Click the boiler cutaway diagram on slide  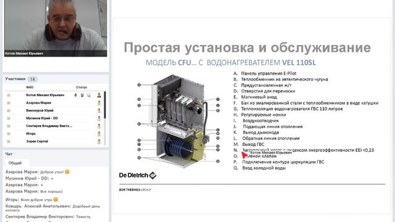point(179,121)
